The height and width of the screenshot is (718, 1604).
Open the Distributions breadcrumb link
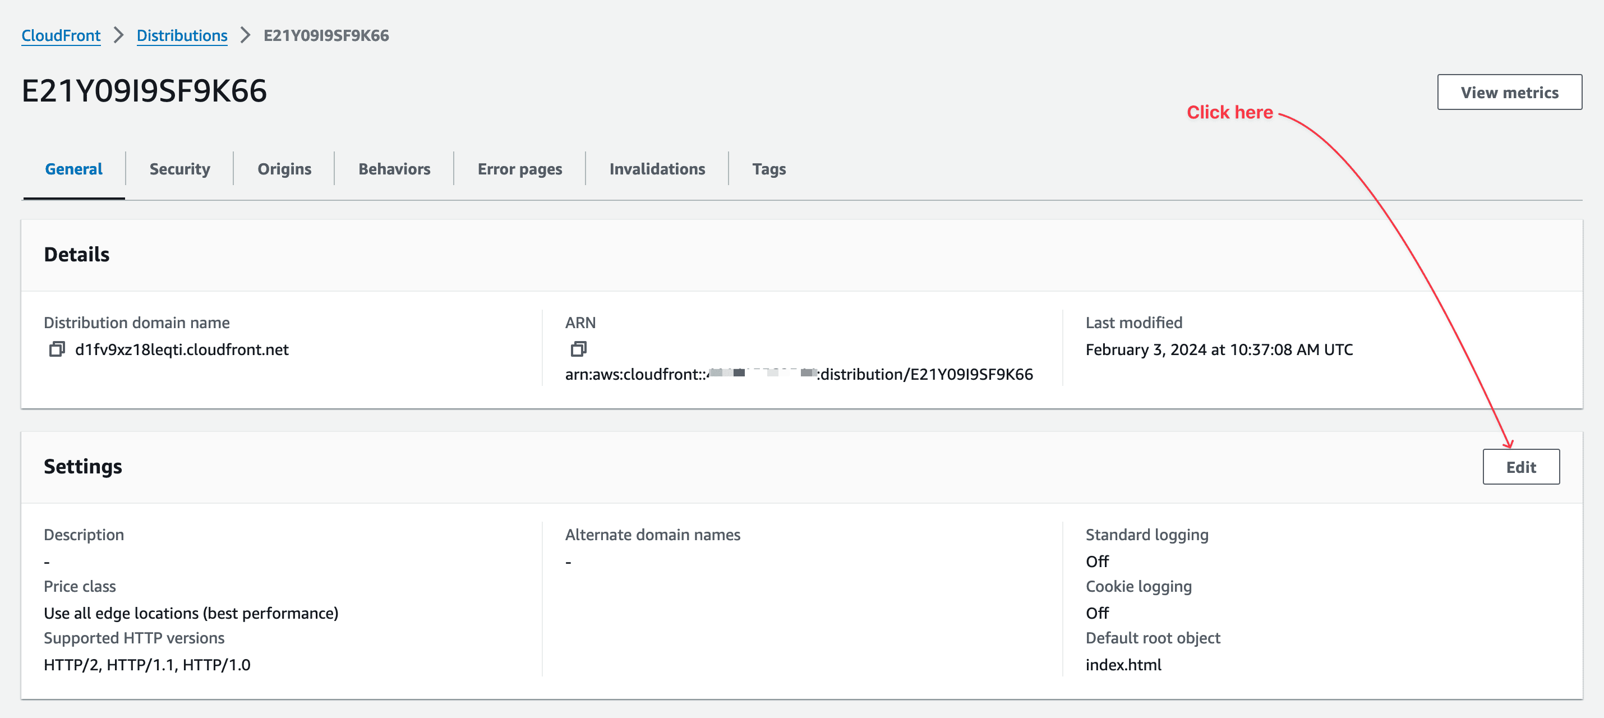[182, 35]
